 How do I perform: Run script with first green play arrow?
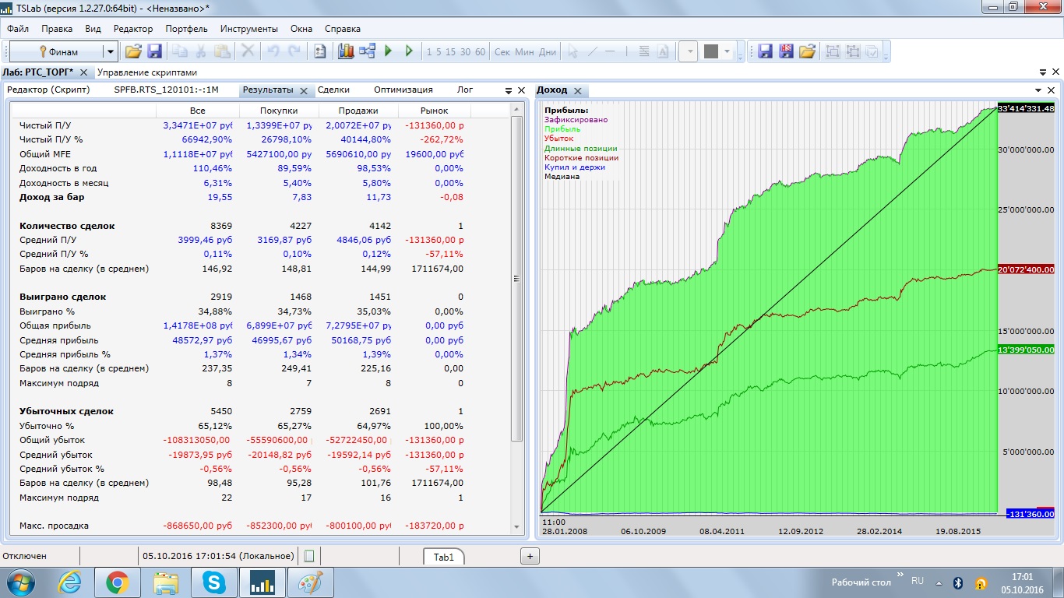click(389, 51)
